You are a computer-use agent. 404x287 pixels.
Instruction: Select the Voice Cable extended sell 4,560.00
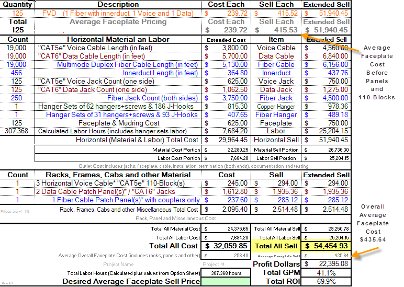tap(326, 48)
